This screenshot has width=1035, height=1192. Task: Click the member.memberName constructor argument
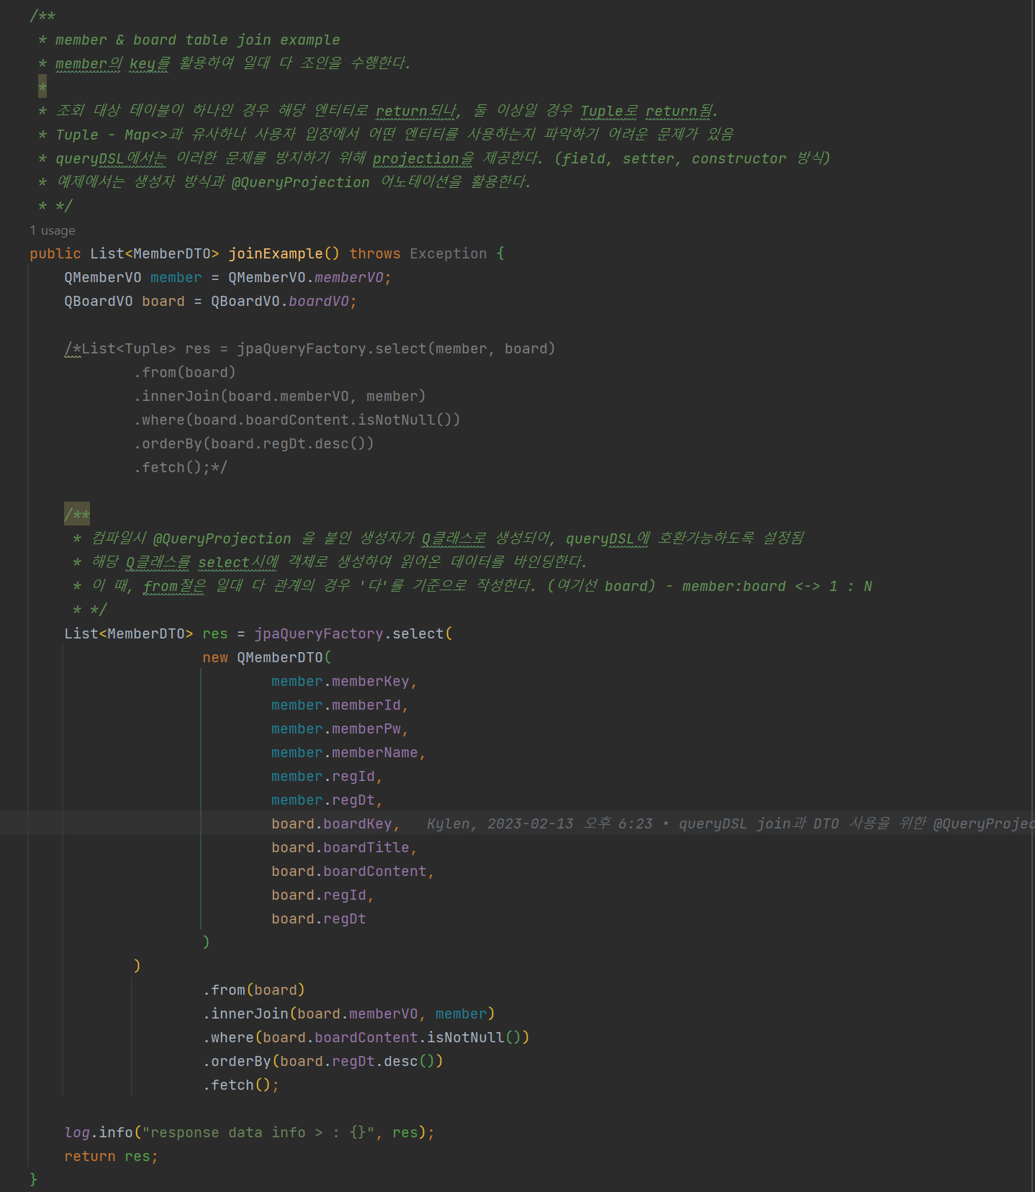(345, 752)
